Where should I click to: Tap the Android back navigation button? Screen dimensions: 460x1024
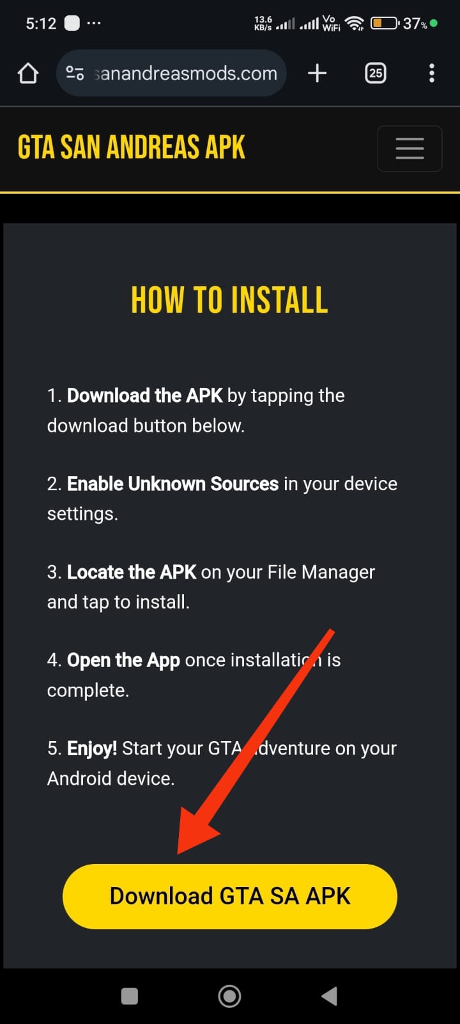pos(329,996)
